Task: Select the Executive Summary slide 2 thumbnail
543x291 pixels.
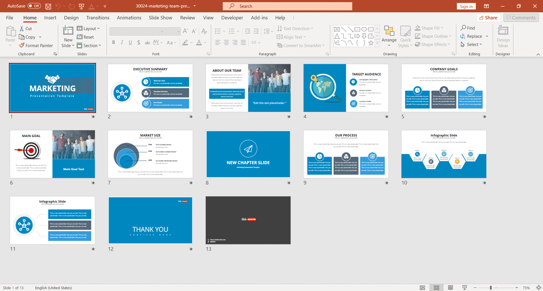Action: pyautogui.click(x=150, y=88)
